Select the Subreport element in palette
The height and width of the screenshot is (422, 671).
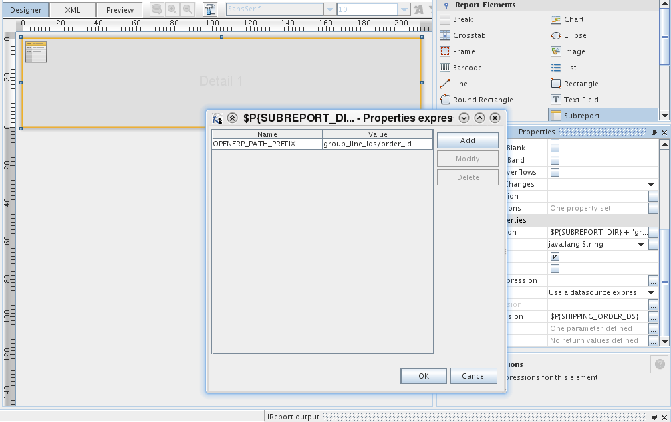(x=603, y=116)
